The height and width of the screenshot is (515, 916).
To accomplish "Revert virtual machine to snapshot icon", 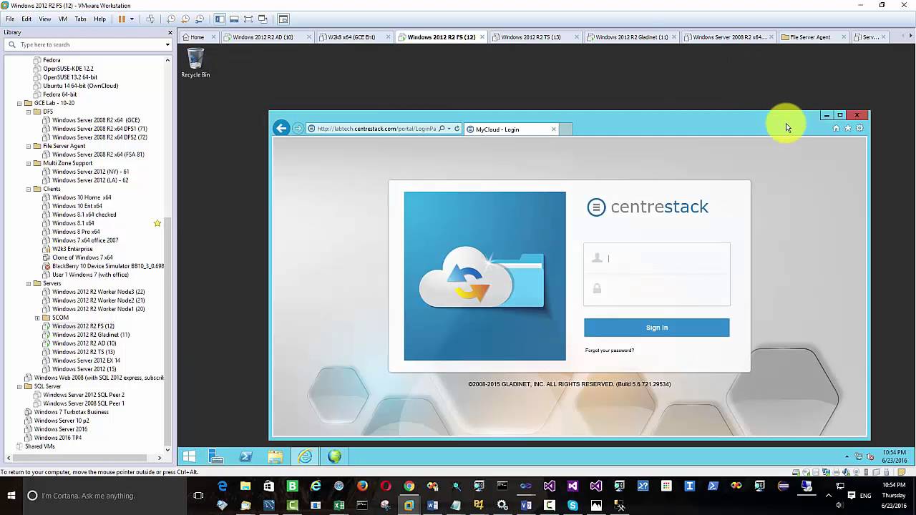I will [x=185, y=19].
